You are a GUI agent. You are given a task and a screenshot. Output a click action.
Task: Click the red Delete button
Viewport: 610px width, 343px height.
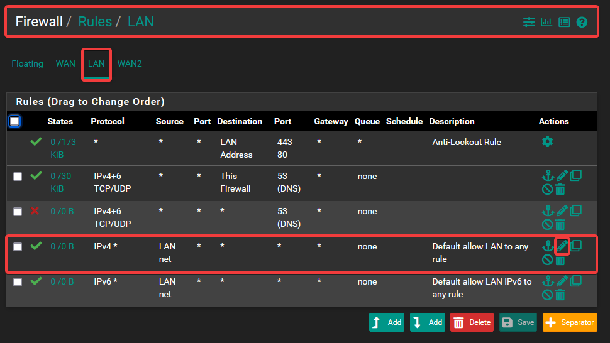[472, 322]
